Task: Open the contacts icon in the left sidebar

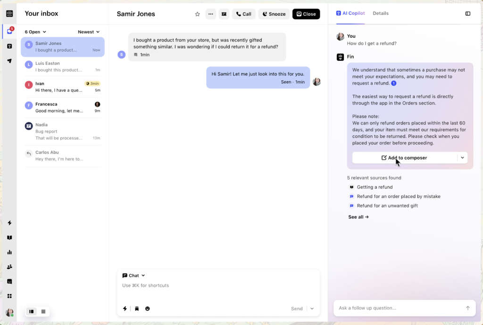Action: pyautogui.click(x=9, y=267)
